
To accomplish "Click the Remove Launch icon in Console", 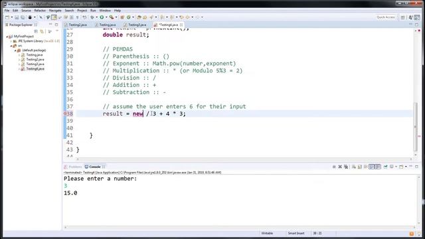I will [x=340, y=167].
